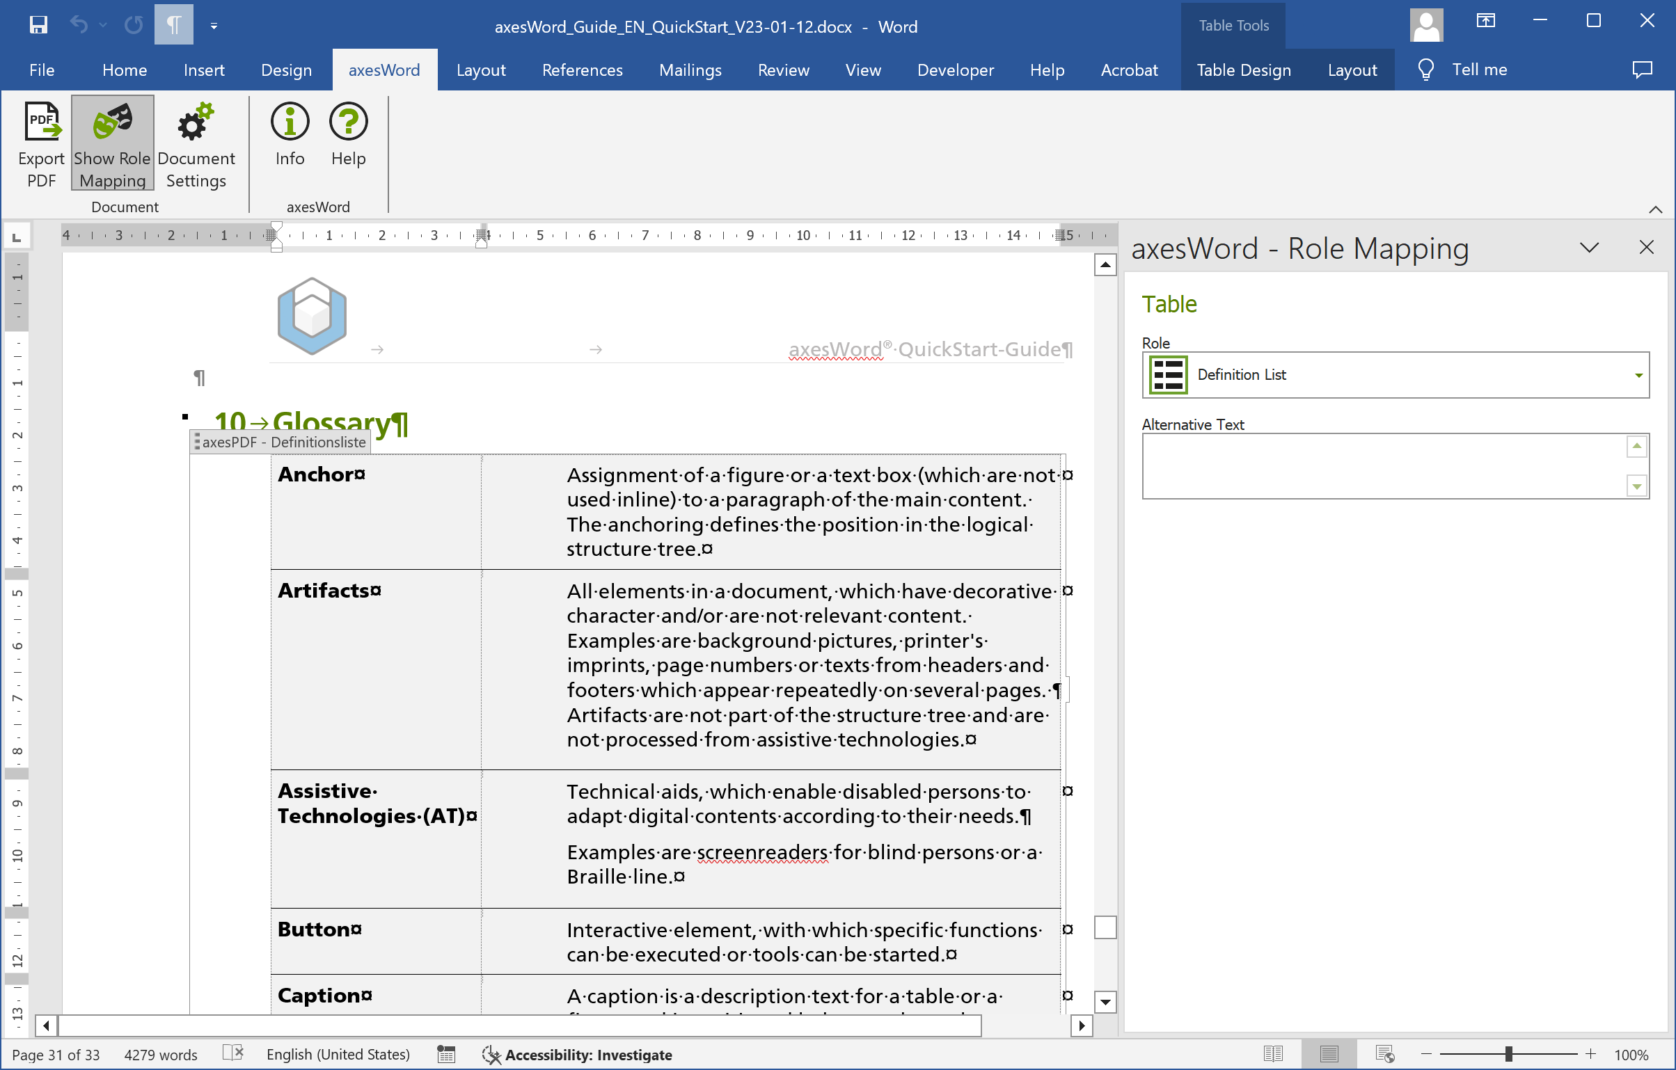
Task: Switch to the Insert tab
Action: click(204, 70)
